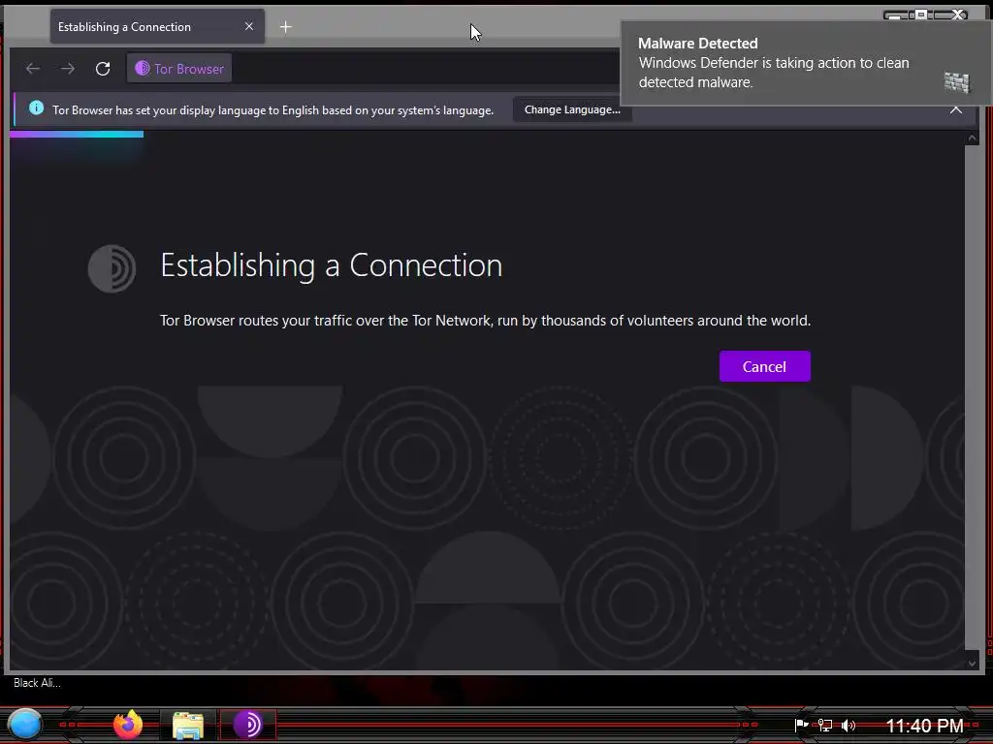Close the Establishing a Connection tab

pos(249,26)
